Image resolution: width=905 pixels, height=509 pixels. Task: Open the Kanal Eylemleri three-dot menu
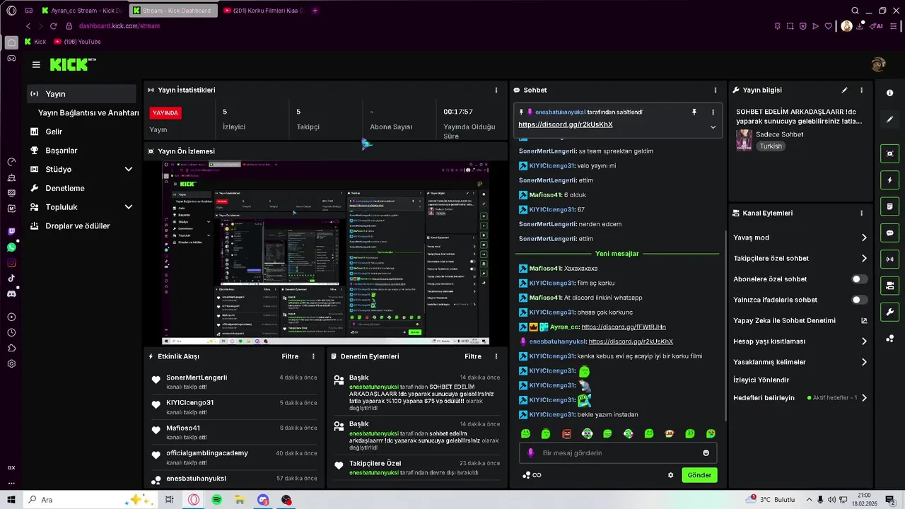(x=861, y=213)
